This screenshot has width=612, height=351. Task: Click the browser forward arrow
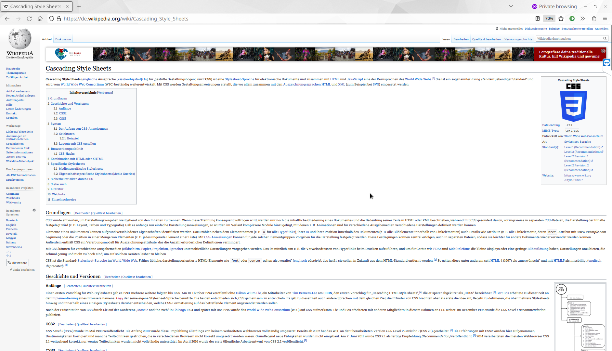18,19
